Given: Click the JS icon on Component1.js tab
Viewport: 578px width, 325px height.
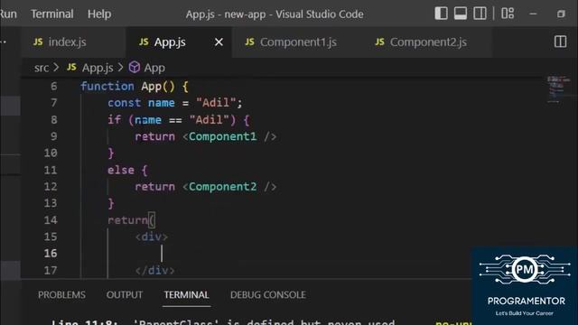Looking at the screenshot, I should tap(249, 42).
